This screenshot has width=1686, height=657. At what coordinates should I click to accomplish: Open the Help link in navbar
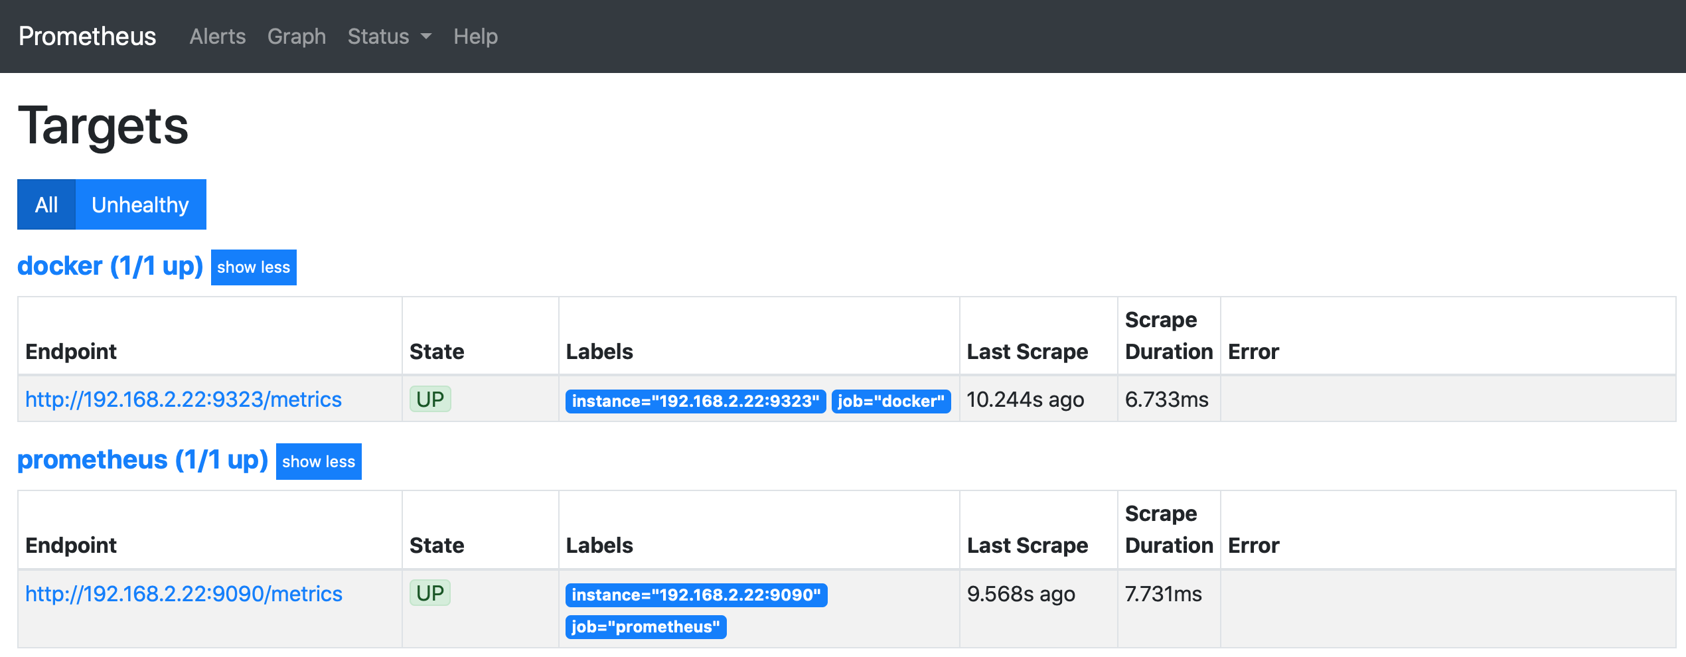[x=475, y=36]
